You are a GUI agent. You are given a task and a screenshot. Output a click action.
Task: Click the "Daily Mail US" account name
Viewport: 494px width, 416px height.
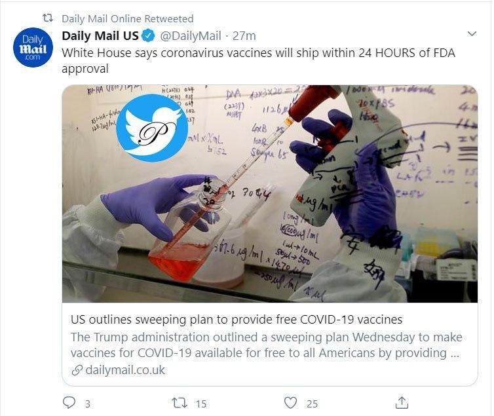coord(100,35)
